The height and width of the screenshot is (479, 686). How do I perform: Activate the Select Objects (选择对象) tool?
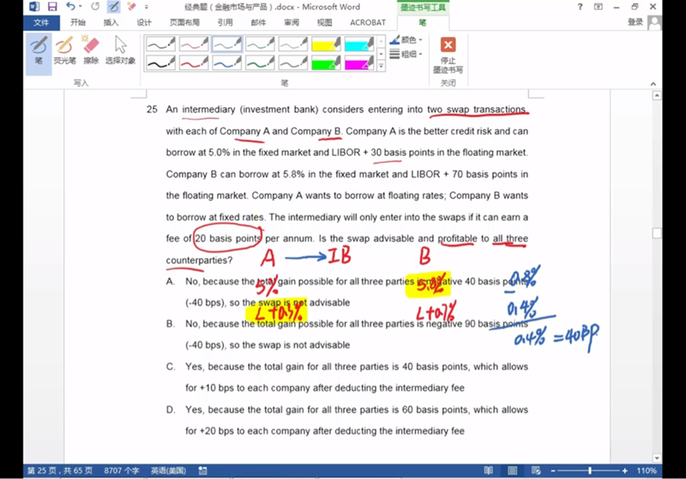[120, 50]
